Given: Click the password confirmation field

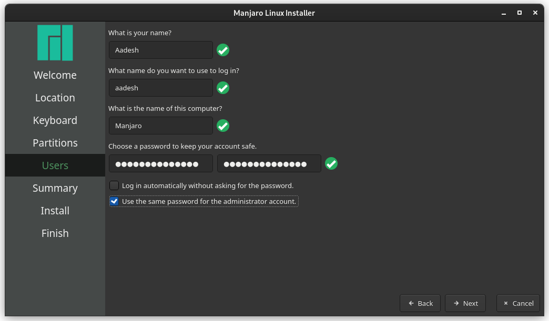Looking at the screenshot, I should tap(269, 163).
